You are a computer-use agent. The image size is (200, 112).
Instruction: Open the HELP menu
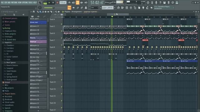pos(35,2)
